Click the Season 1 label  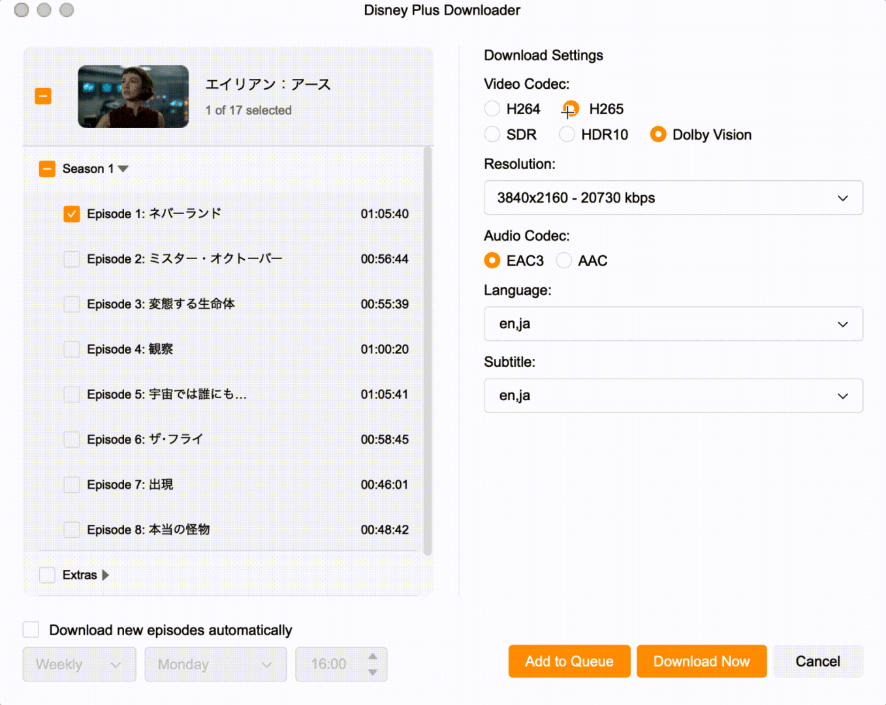88,169
